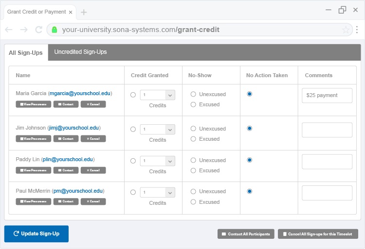Click the Update Sign-Up button
Image resolution: width=365 pixels, height=249 pixels.
tap(36, 233)
